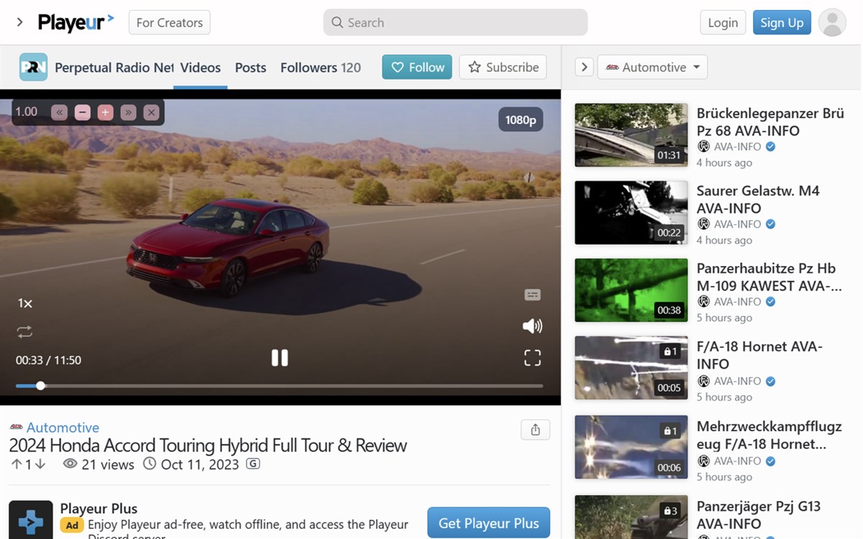Click the clock icon beside Oct 11, 2023
The image size is (863, 539).
coord(150,464)
